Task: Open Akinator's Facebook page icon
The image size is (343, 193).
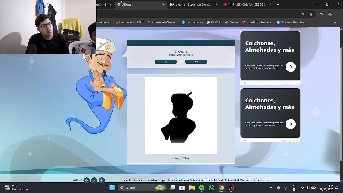Action: 87,180
